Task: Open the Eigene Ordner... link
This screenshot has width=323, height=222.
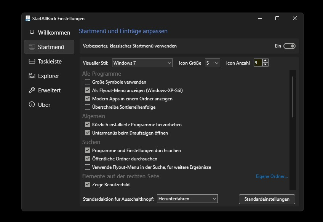Action: tap(272, 176)
